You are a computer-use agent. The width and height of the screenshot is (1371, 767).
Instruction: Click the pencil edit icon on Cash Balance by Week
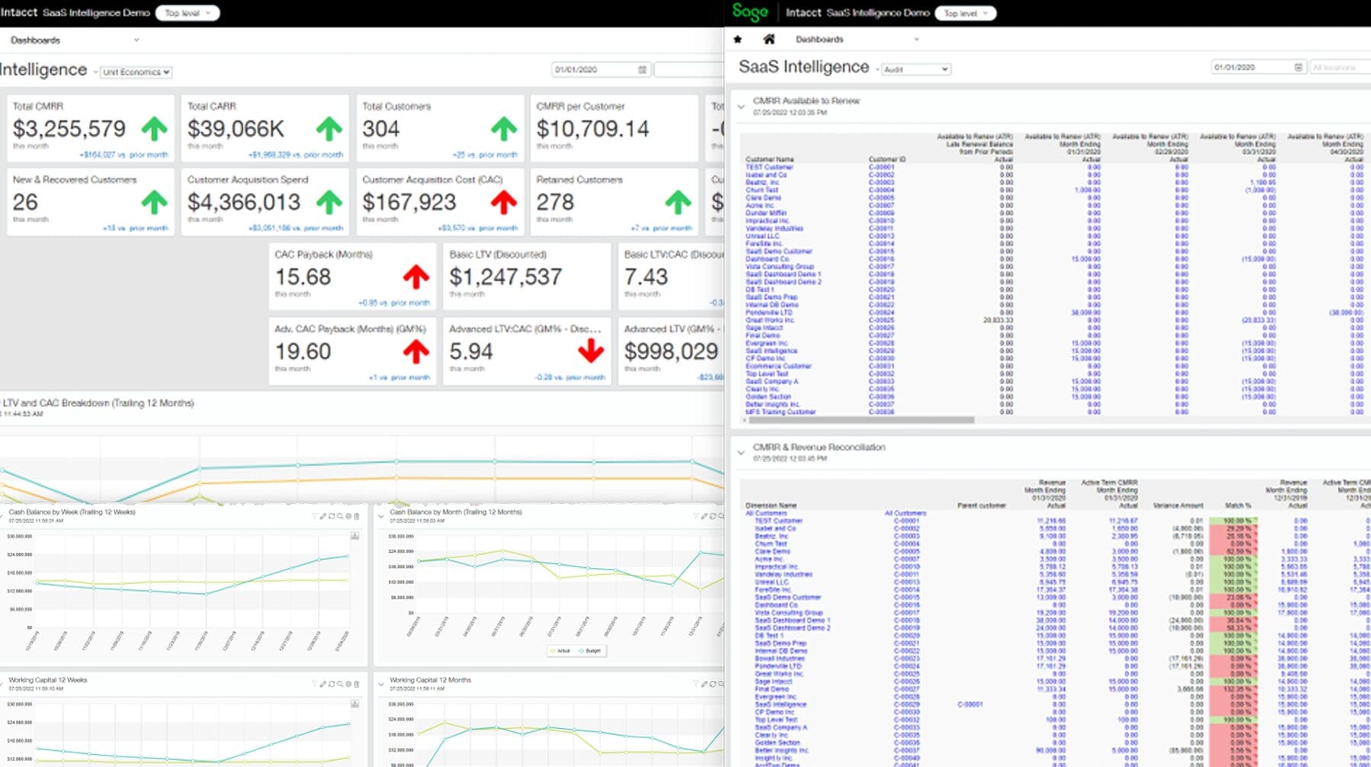[x=323, y=516]
